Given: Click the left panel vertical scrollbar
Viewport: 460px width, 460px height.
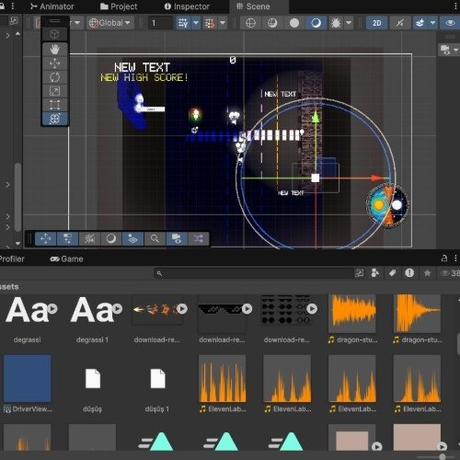Looking at the screenshot, I should [x=17, y=197].
